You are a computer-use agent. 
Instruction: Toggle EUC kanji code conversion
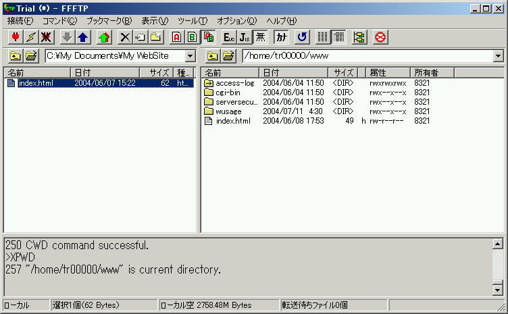pyautogui.click(x=228, y=37)
